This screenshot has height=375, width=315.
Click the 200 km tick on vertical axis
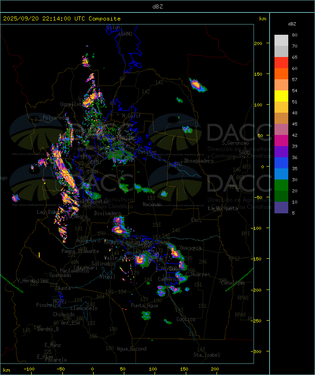(x=258, y=43)
